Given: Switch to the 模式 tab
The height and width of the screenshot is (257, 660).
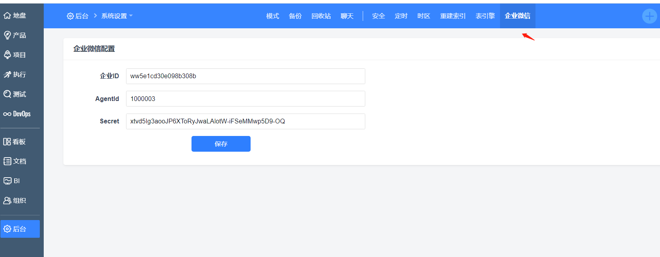Looking at the screenshot, I should (x=273, y=16).
